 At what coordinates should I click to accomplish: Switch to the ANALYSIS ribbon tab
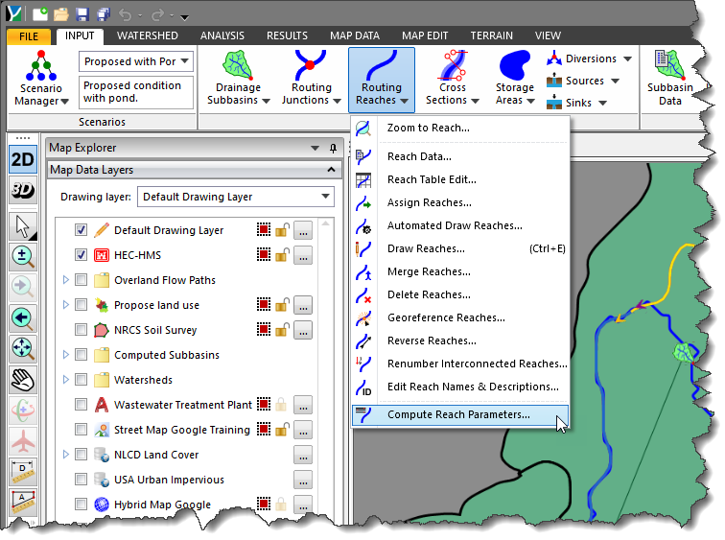tap(222, 35)
